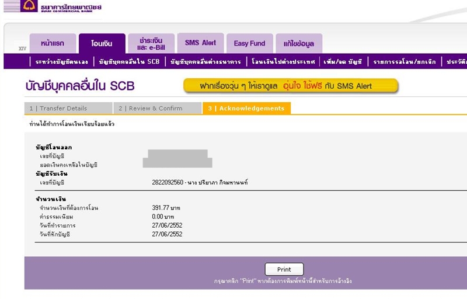Screen dimensions: 467x299
Task: Click the วันที่หักบัญชี date 27/06/2552
Action: (167, 234)
